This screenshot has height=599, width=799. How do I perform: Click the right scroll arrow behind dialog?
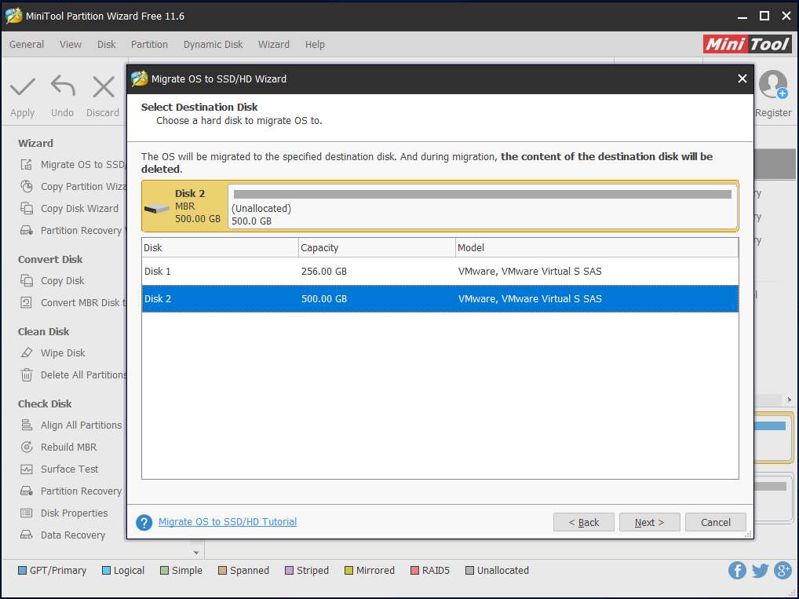click(x=790, y=400)
